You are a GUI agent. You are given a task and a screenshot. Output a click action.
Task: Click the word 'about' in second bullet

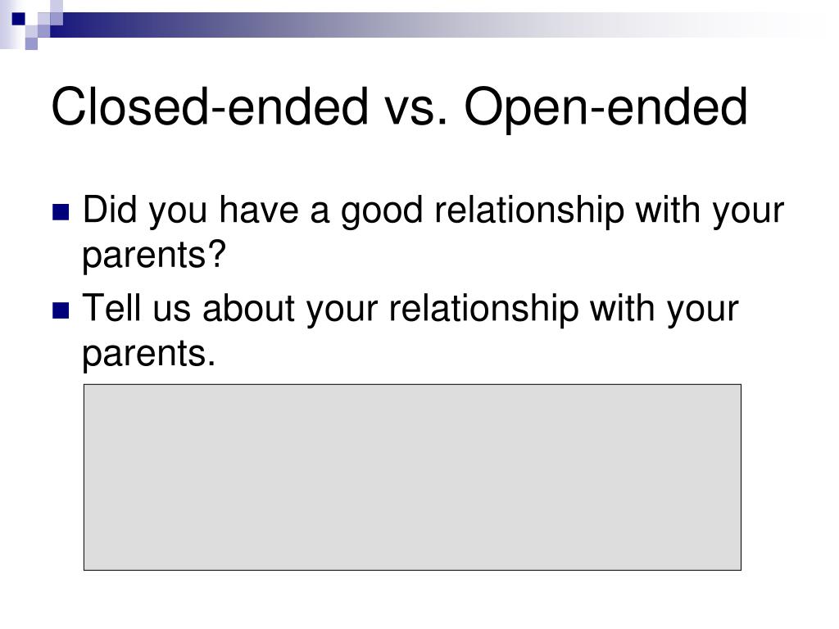tap(249, 309)
